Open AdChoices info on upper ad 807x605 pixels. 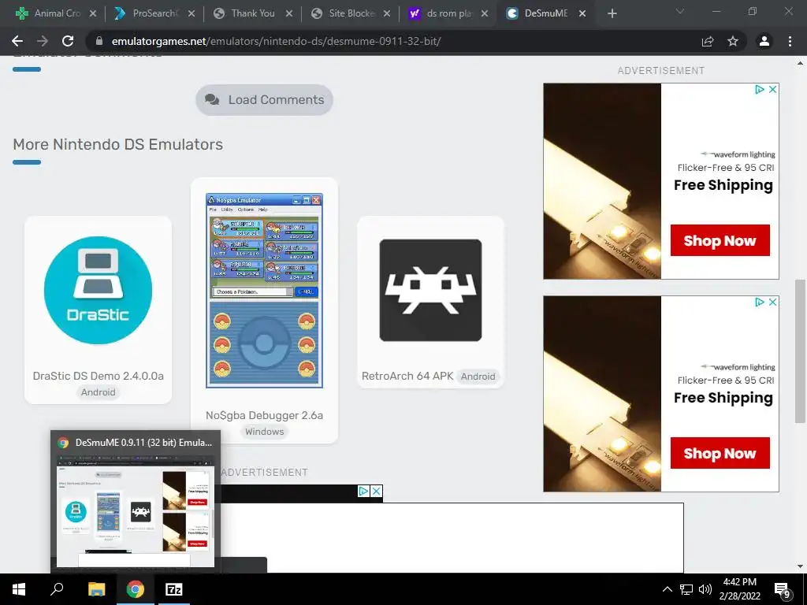[759, 90]
